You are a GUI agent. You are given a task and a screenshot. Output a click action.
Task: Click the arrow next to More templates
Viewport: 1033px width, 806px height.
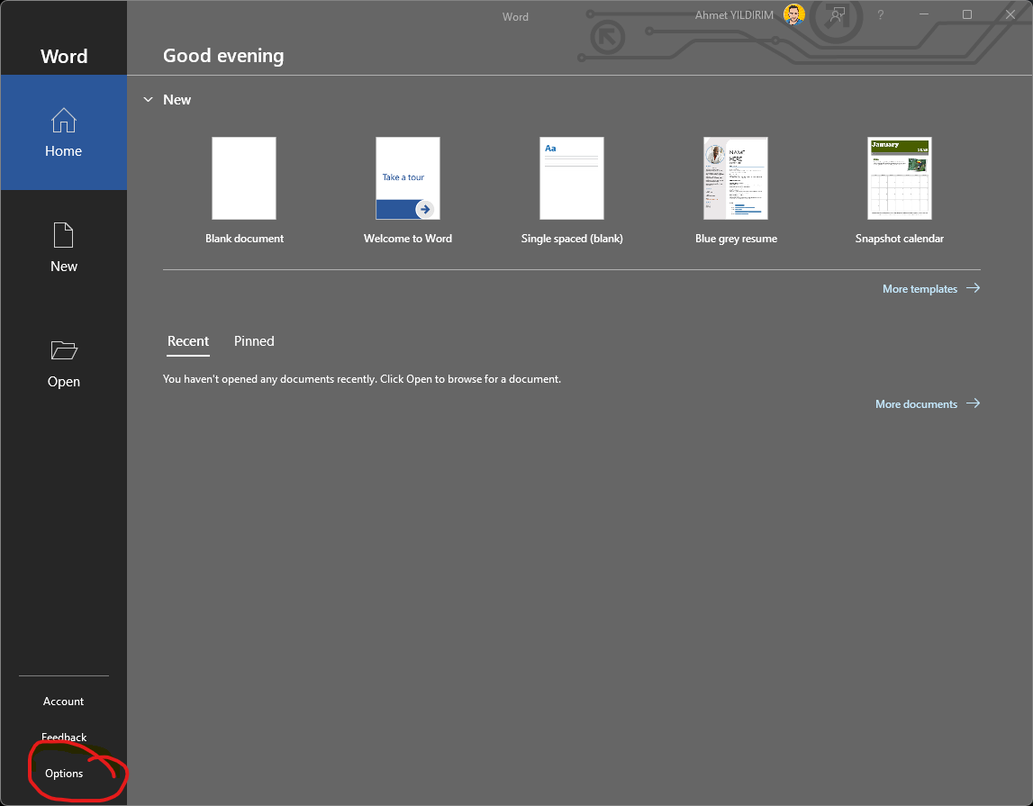click(973, 288)
